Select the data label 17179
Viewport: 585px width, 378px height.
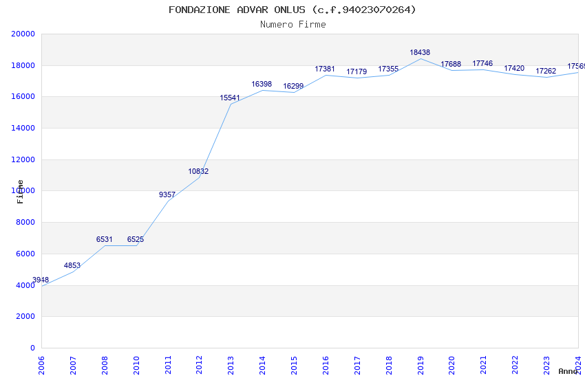[x=357, y=72]
